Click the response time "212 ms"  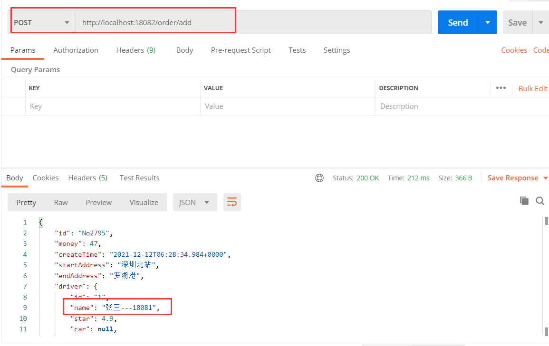(x=418, y=178)
